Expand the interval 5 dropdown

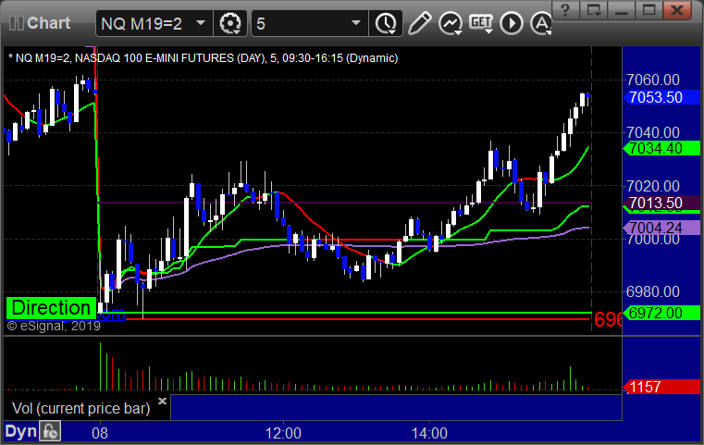point(356,23)
